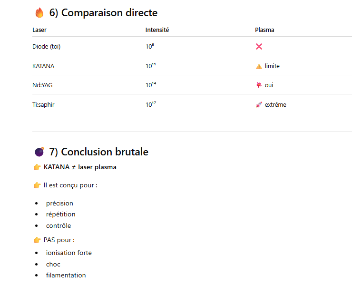Viewport: 352px width, 286px height.
Task: Click the fire emoji beside Comparaison directe
Action: pyautogui.click(x=39, y=13)
